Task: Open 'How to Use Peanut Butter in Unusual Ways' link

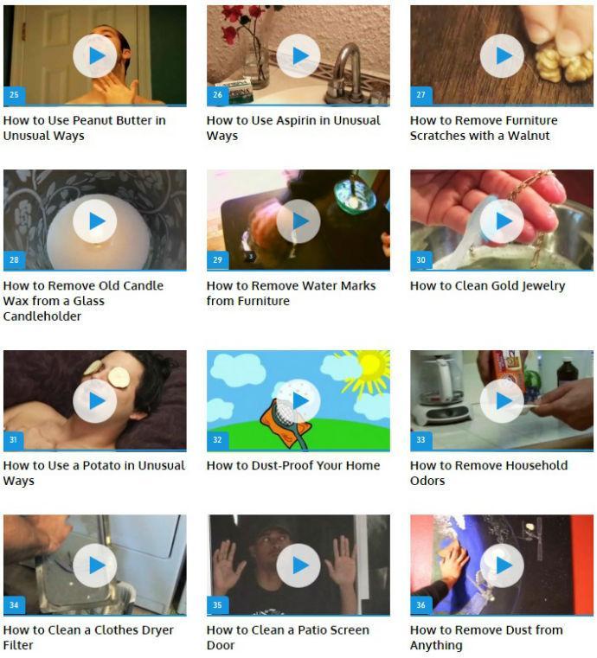Action: tap(85, 128)
